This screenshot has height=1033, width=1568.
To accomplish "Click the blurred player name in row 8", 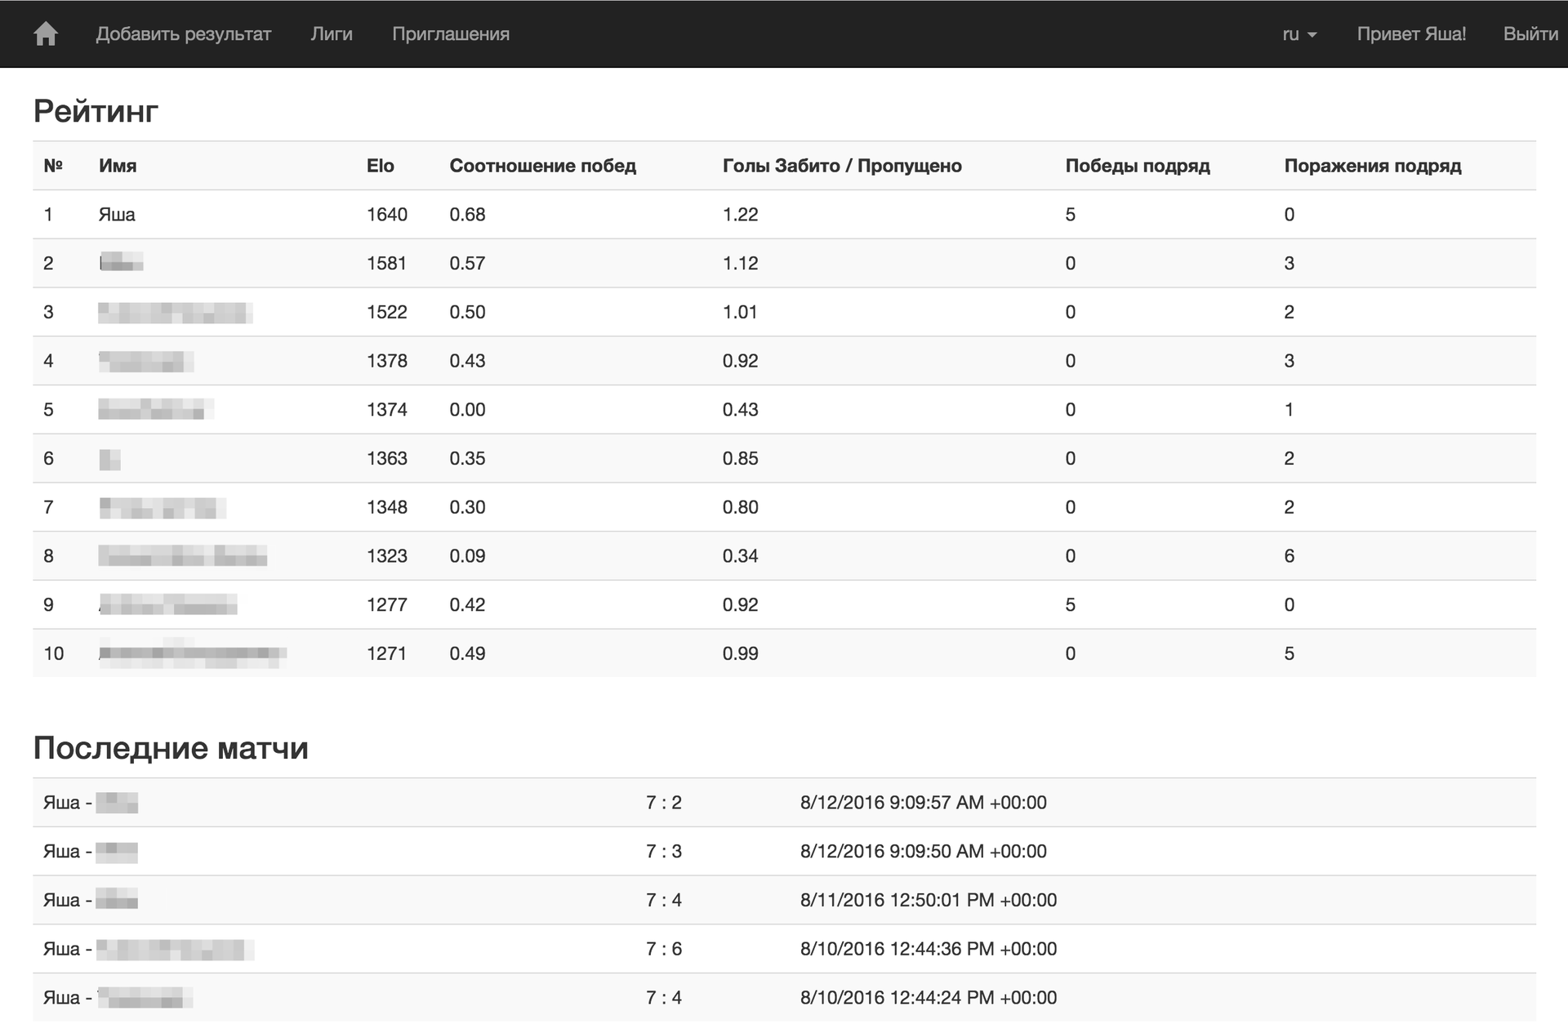I will click(183, 556).
